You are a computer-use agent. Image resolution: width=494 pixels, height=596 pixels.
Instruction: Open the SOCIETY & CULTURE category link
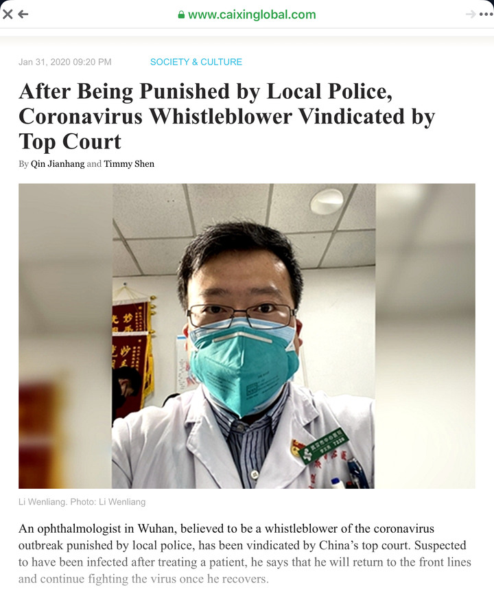196,62
